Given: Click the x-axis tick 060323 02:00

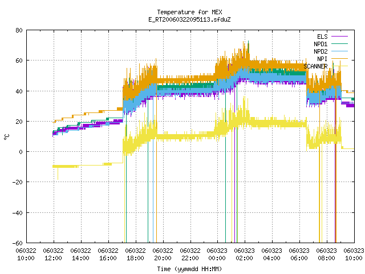Looking at the screenshot, I should click(x=245, y=254).
